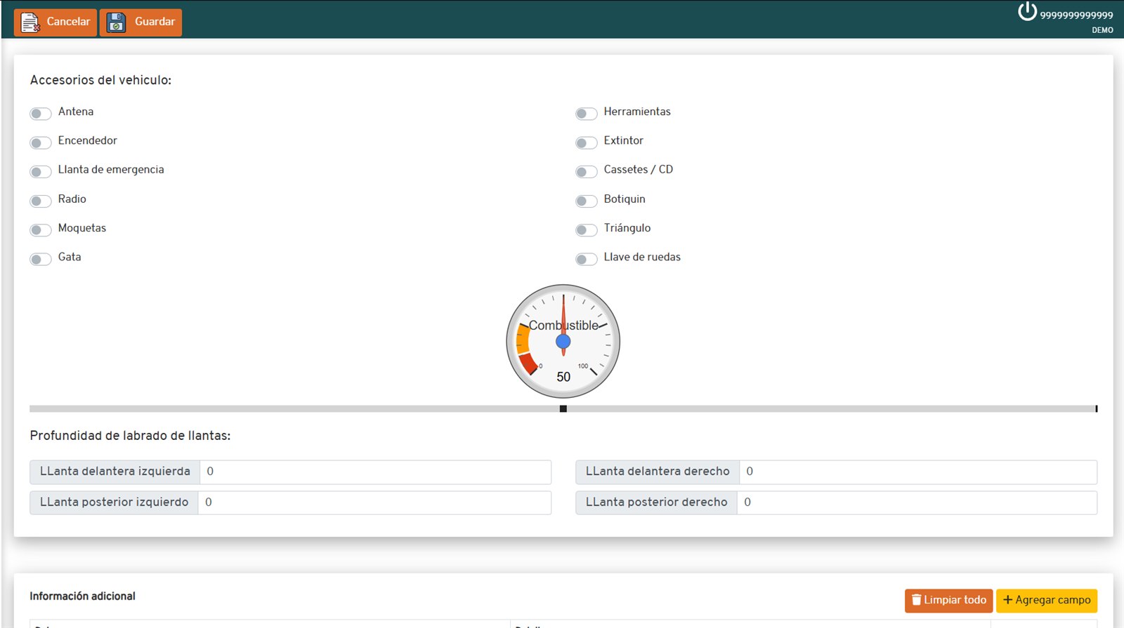Toggle the Radio accessory switch
Screen dimensions: 1124x628
[x=41, y=201]
